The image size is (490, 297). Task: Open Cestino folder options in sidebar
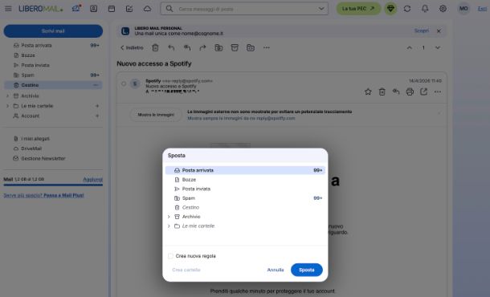96,85
